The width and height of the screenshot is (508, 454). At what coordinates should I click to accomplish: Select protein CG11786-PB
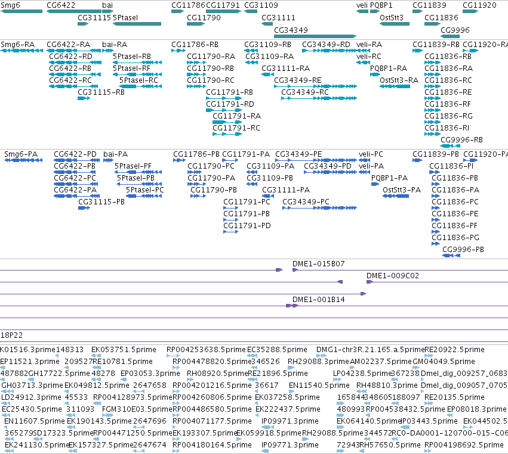pos(196,154)
